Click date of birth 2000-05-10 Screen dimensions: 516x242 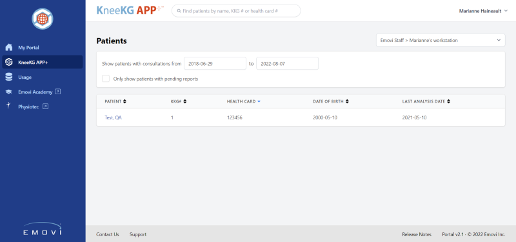(x=325, y=117)
